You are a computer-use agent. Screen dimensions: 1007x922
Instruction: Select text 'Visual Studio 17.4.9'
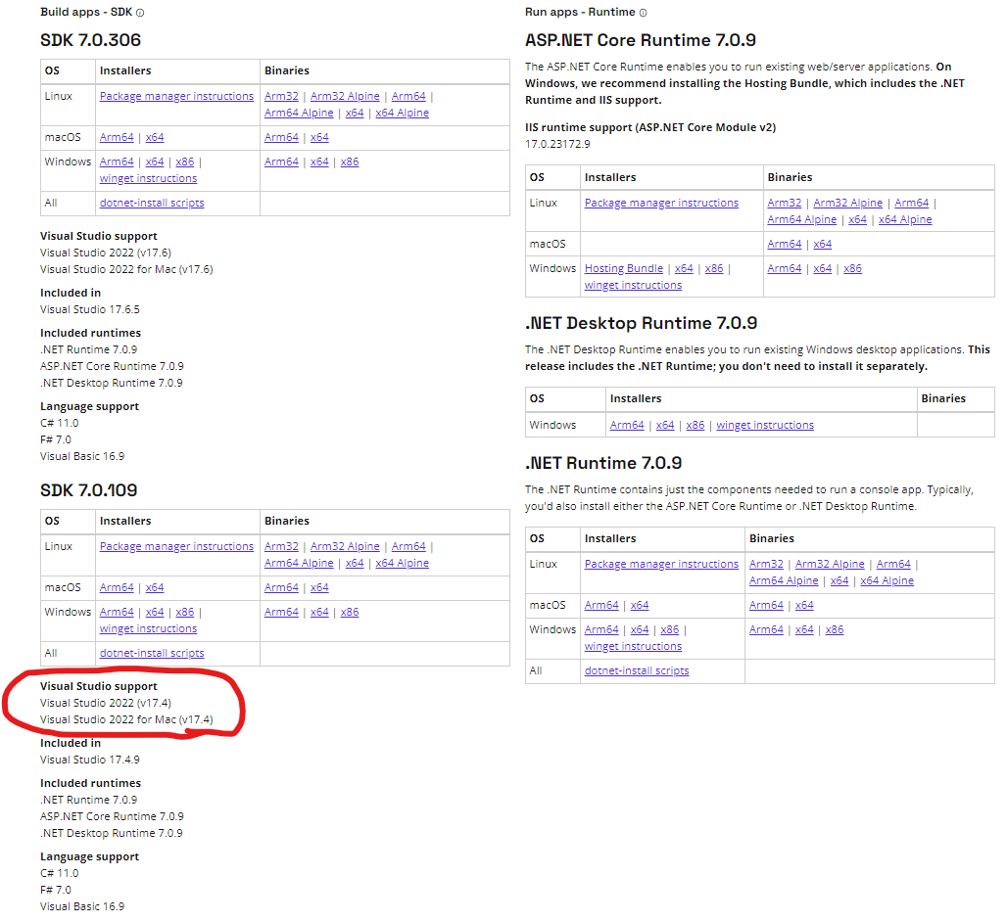click(90, 760)
